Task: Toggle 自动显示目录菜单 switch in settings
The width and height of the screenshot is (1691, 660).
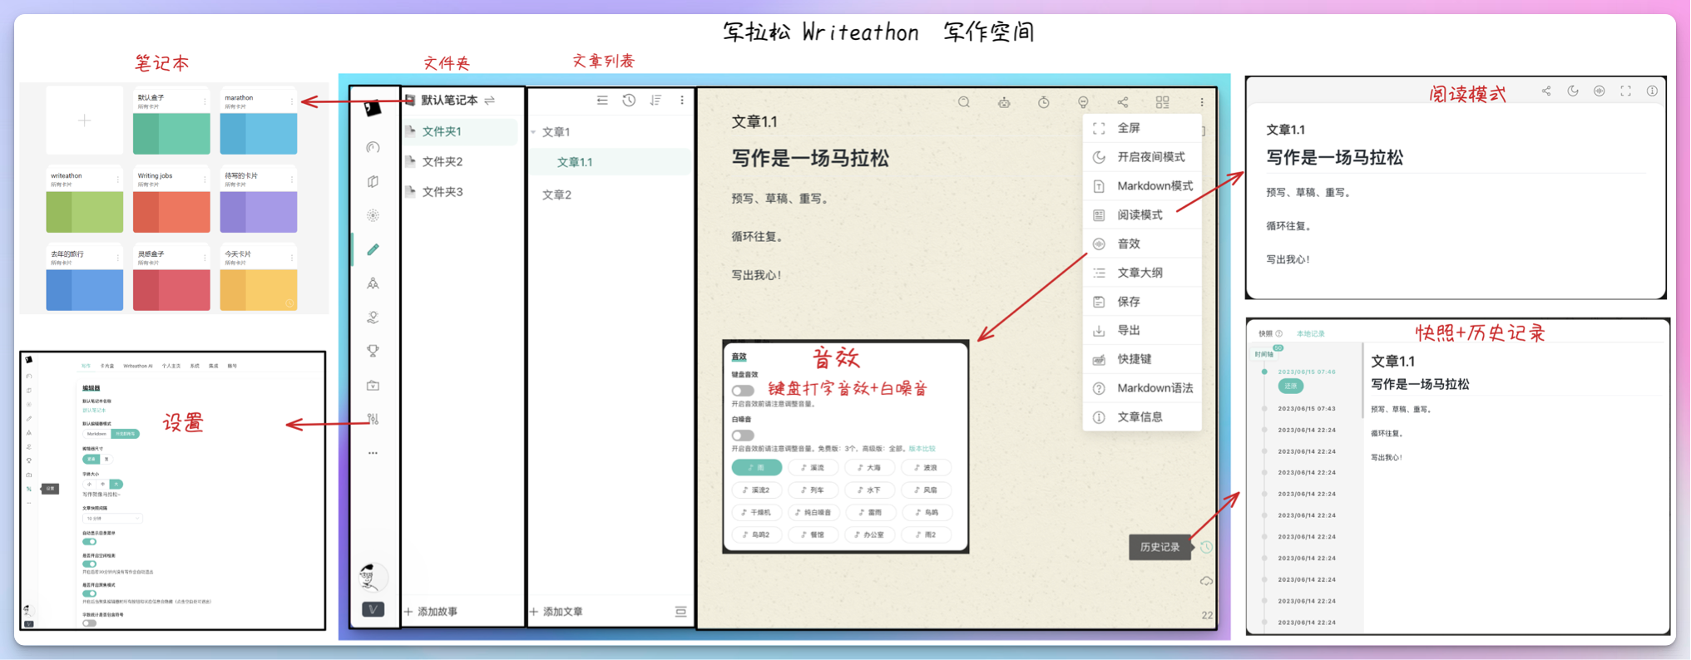Action: (x=89, y=542)
